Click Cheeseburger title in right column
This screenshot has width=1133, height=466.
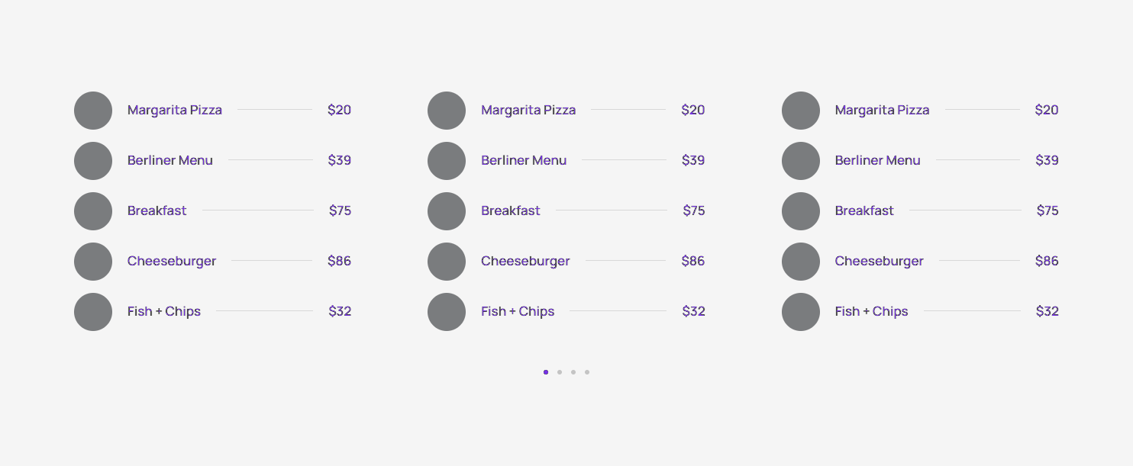point(879,261)
